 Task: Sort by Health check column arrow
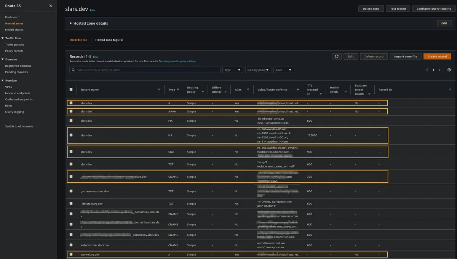345,92
